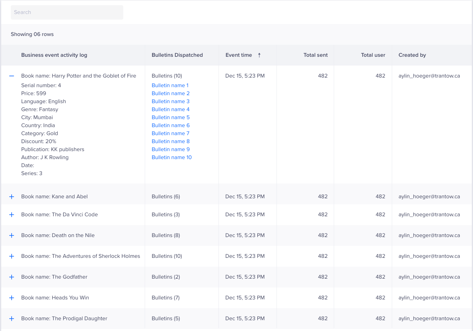Expand The Da Vinci Code row

click(12, 215)
